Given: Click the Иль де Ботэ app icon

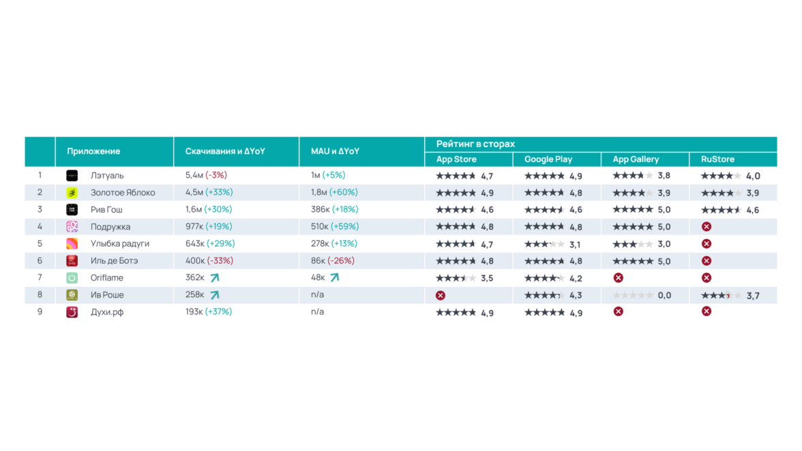Looking at the screenshot, I should pyautogui.click(x=72, y=261).
